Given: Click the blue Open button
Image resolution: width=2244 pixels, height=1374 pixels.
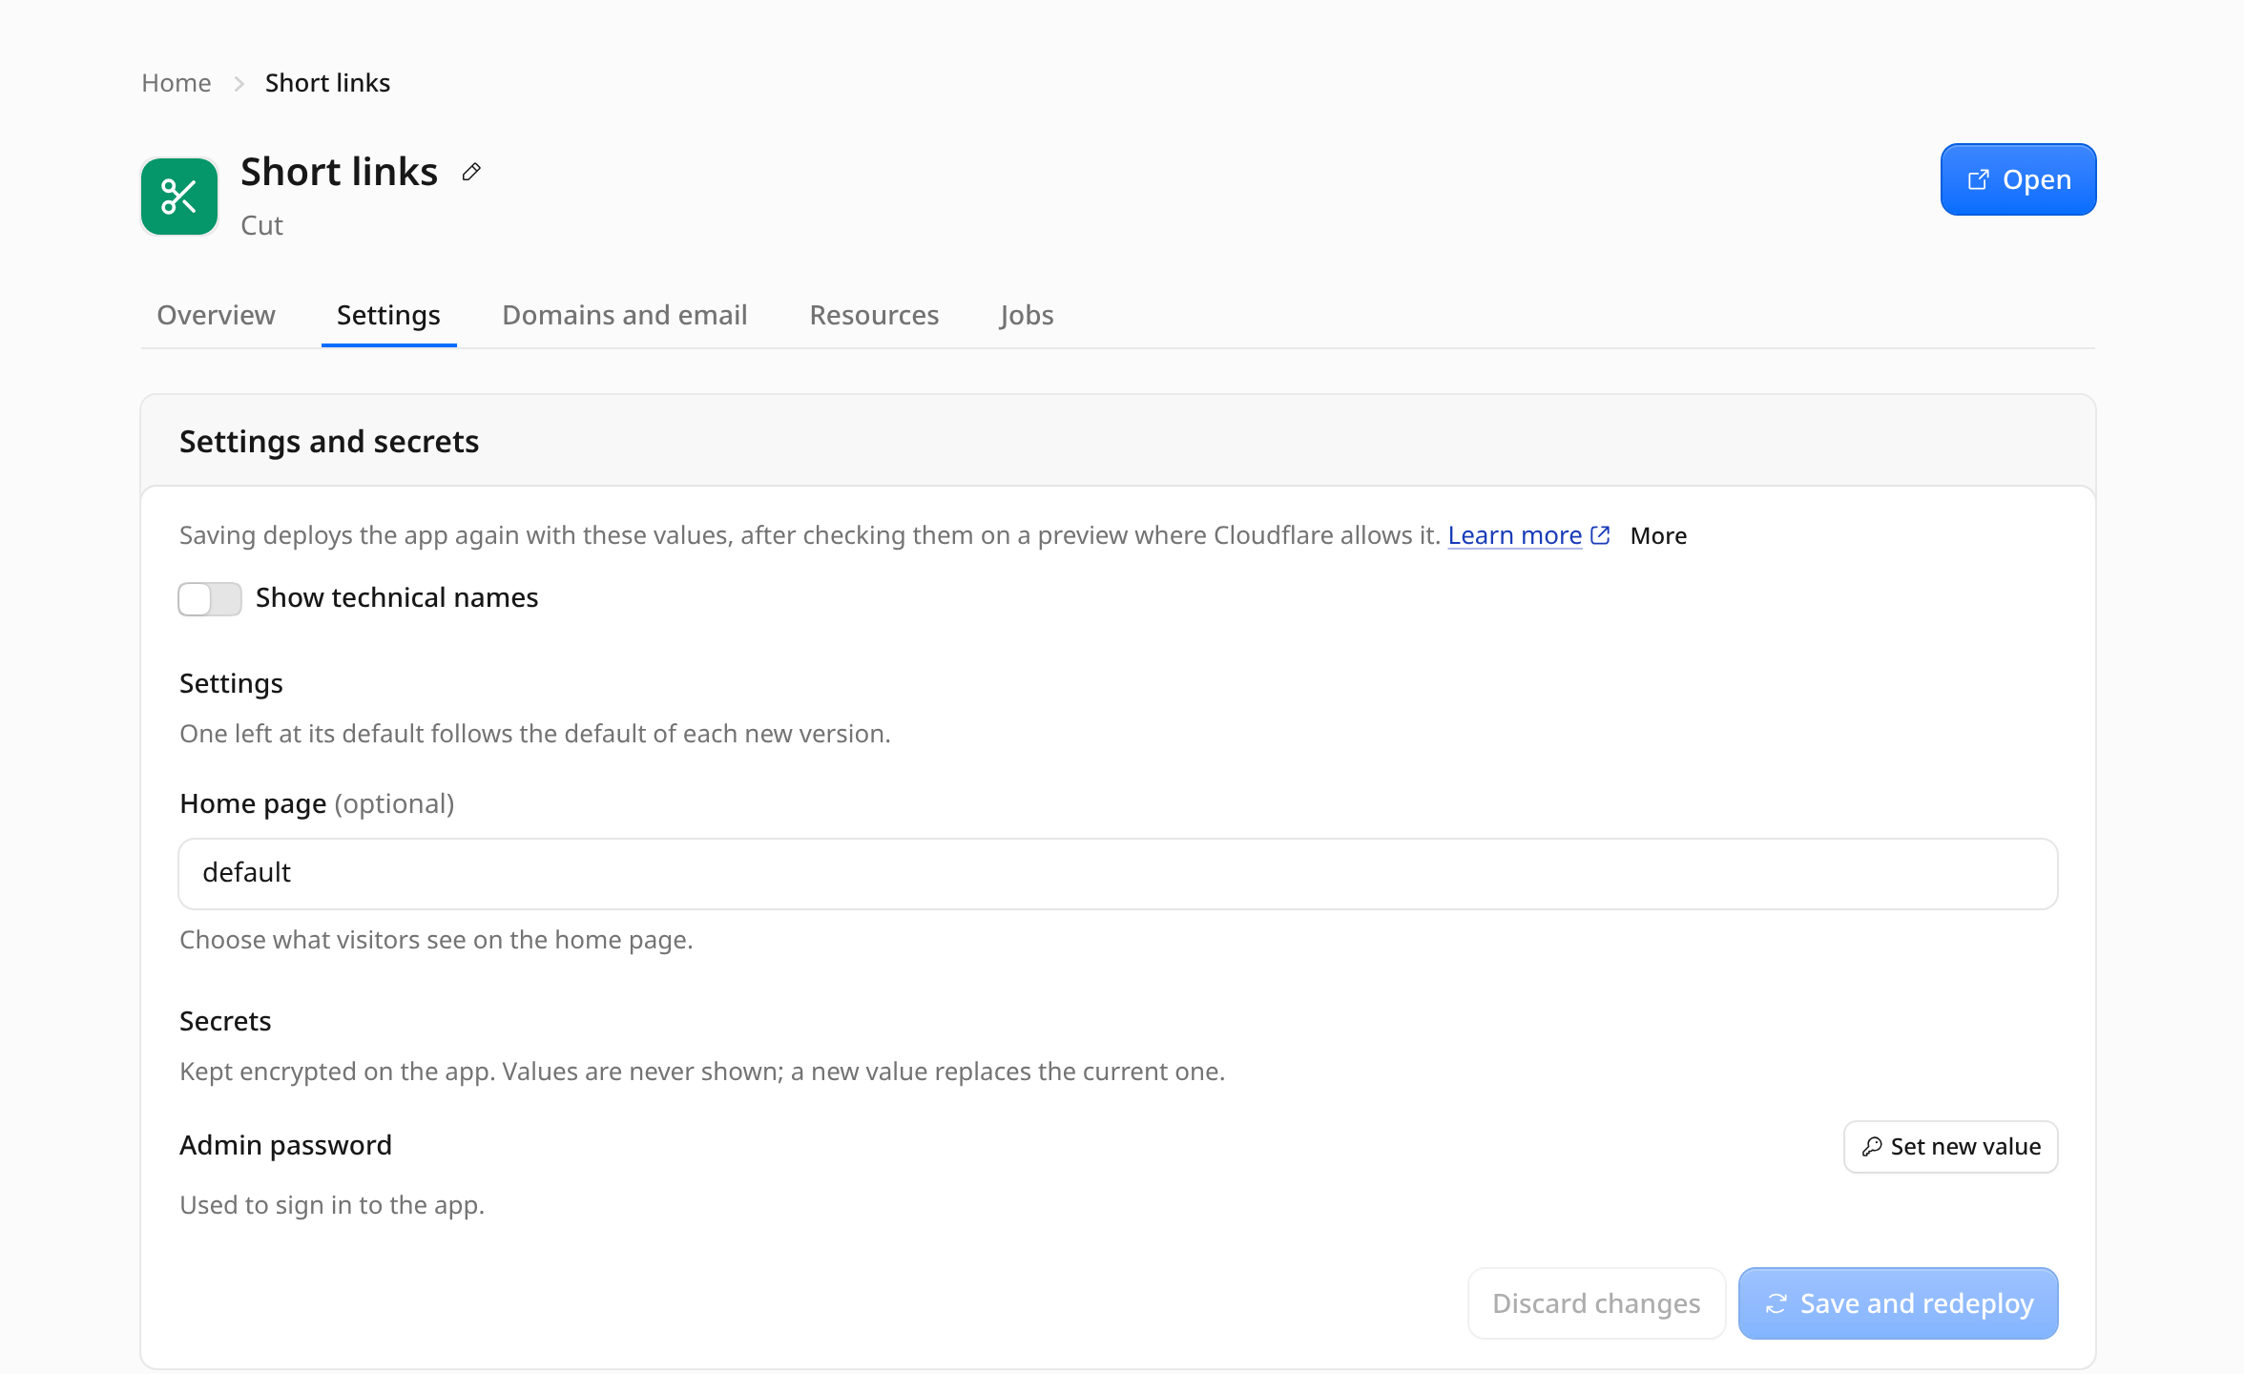Looking at the screenshot, I should pos(2018,179).
